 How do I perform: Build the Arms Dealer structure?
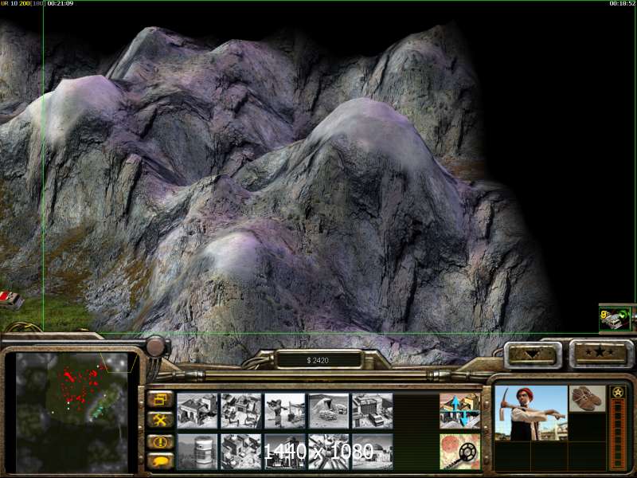373,410
